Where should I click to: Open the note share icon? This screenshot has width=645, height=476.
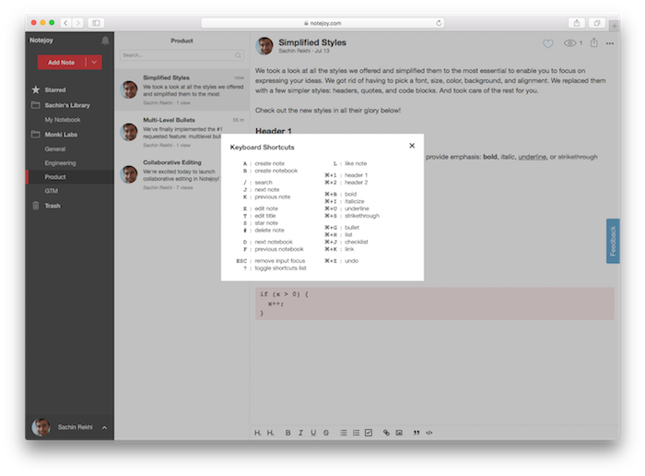click(x=593, y=42)
